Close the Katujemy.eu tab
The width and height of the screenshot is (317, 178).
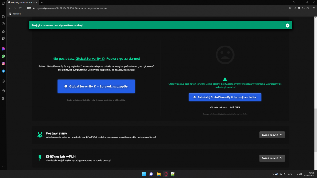[x=36, y=3]
